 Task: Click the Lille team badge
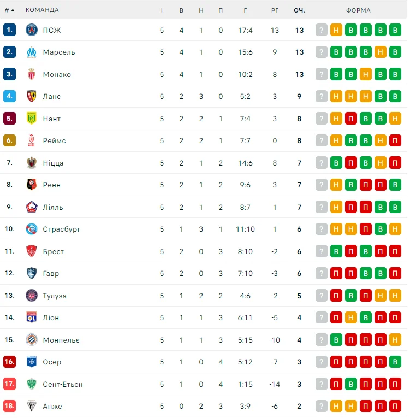pos(31,207)
